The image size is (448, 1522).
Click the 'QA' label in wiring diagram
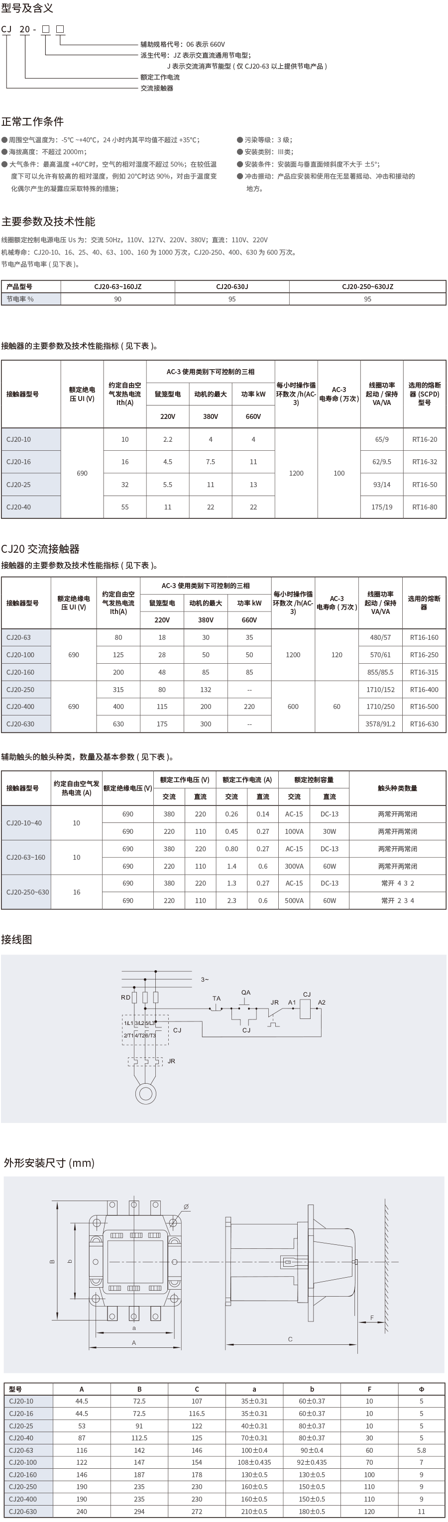click(x=246, y=993)
